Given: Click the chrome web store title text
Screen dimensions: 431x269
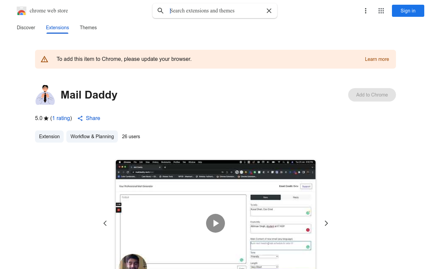Looking at the screenshot, I should tap(49, 11).
